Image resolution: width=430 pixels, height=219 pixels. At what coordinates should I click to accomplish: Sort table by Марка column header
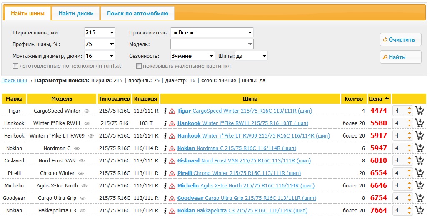coord(14,99)
